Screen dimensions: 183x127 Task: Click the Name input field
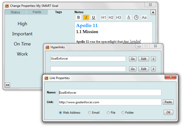coord(110,92)
